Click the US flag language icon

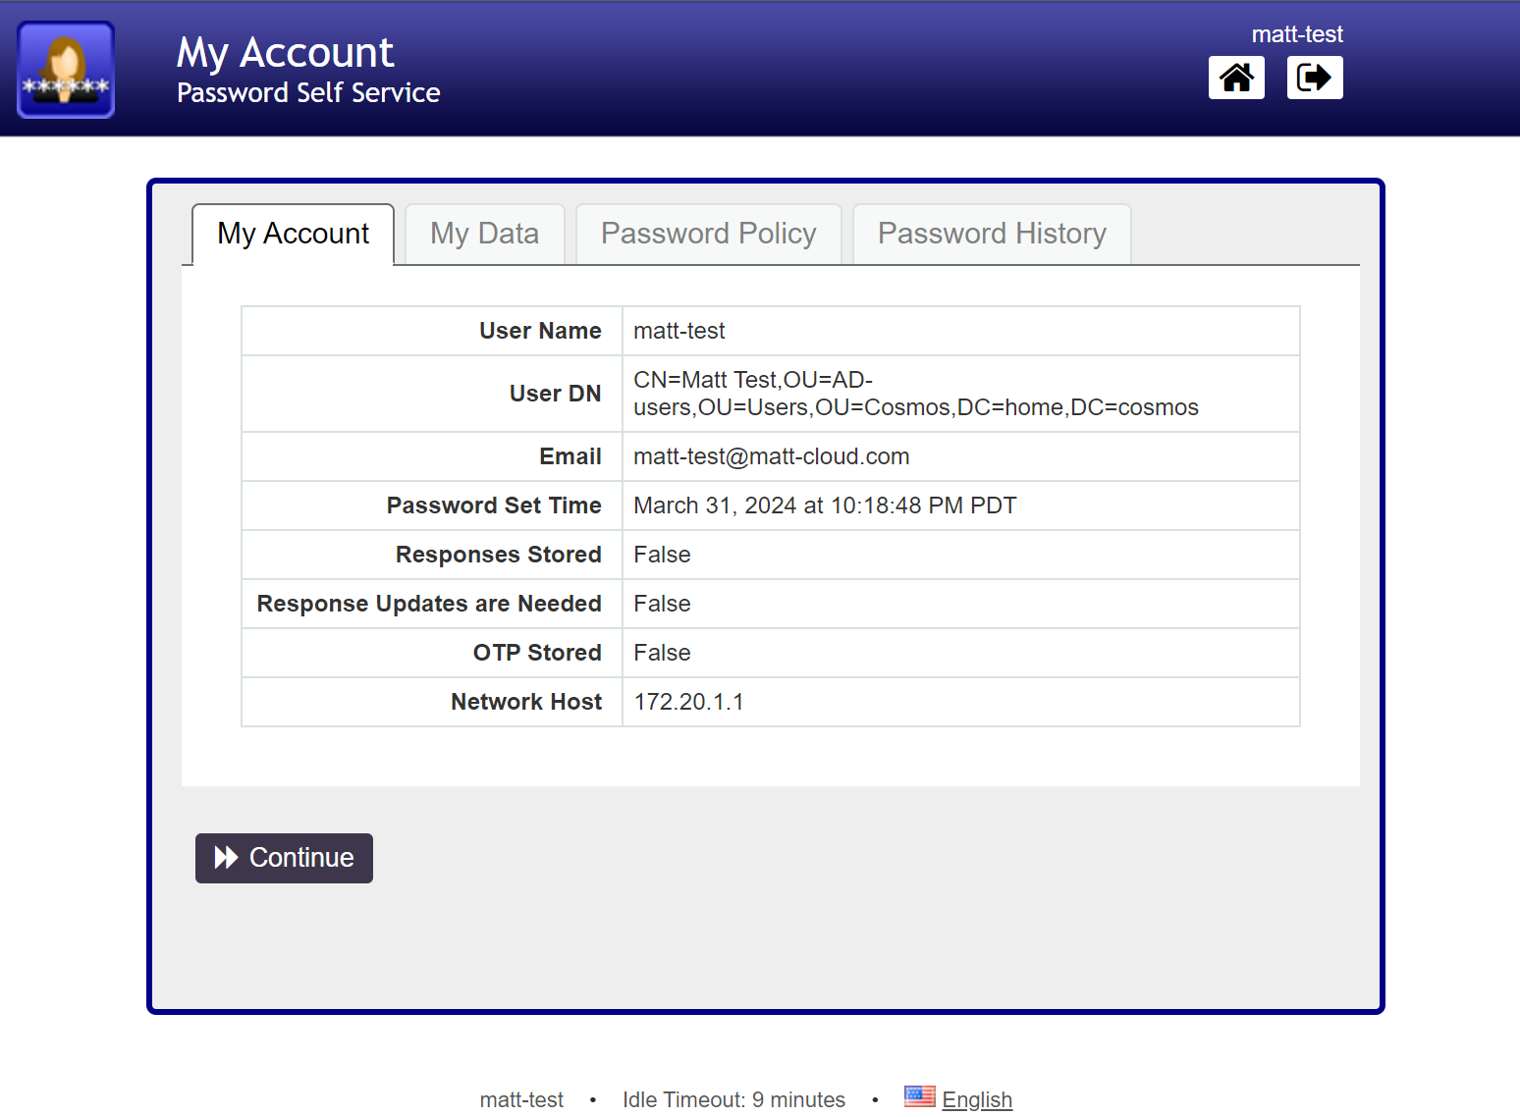(x=919, y=1096)
